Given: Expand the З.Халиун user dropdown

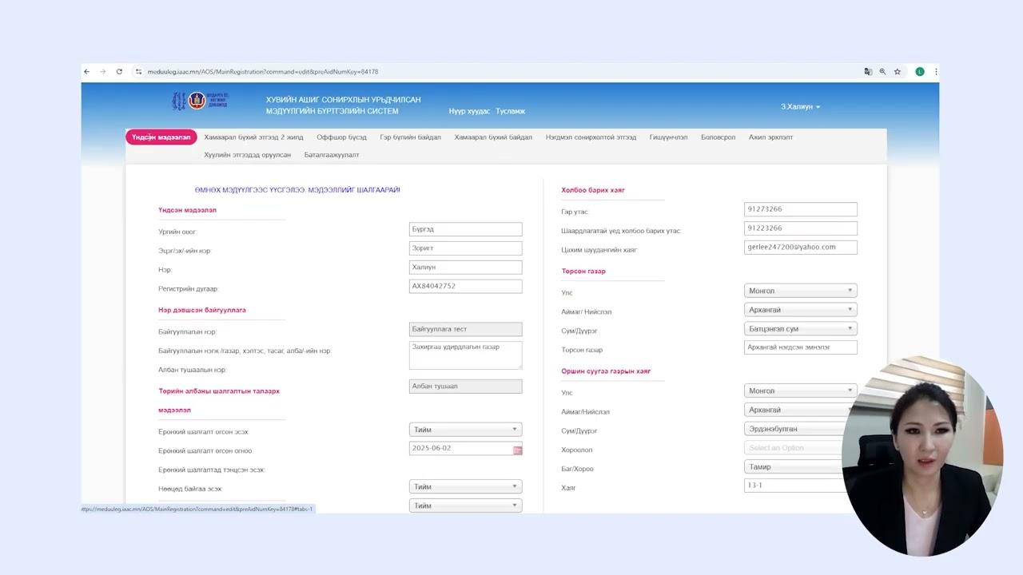Looking at the screenshot, I should (x=800, y=107).
